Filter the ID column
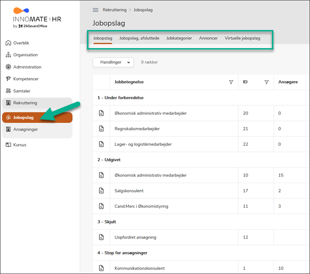310x274 pixels. 266,82
